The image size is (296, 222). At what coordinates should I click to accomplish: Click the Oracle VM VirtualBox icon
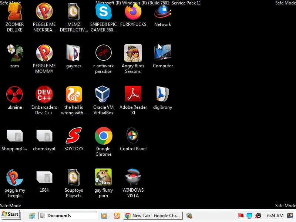click(x=102, y=94)
